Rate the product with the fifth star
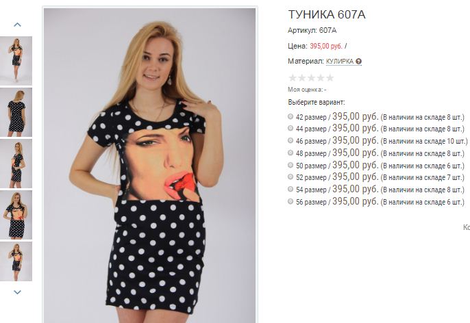 click(x=330, y=78)
